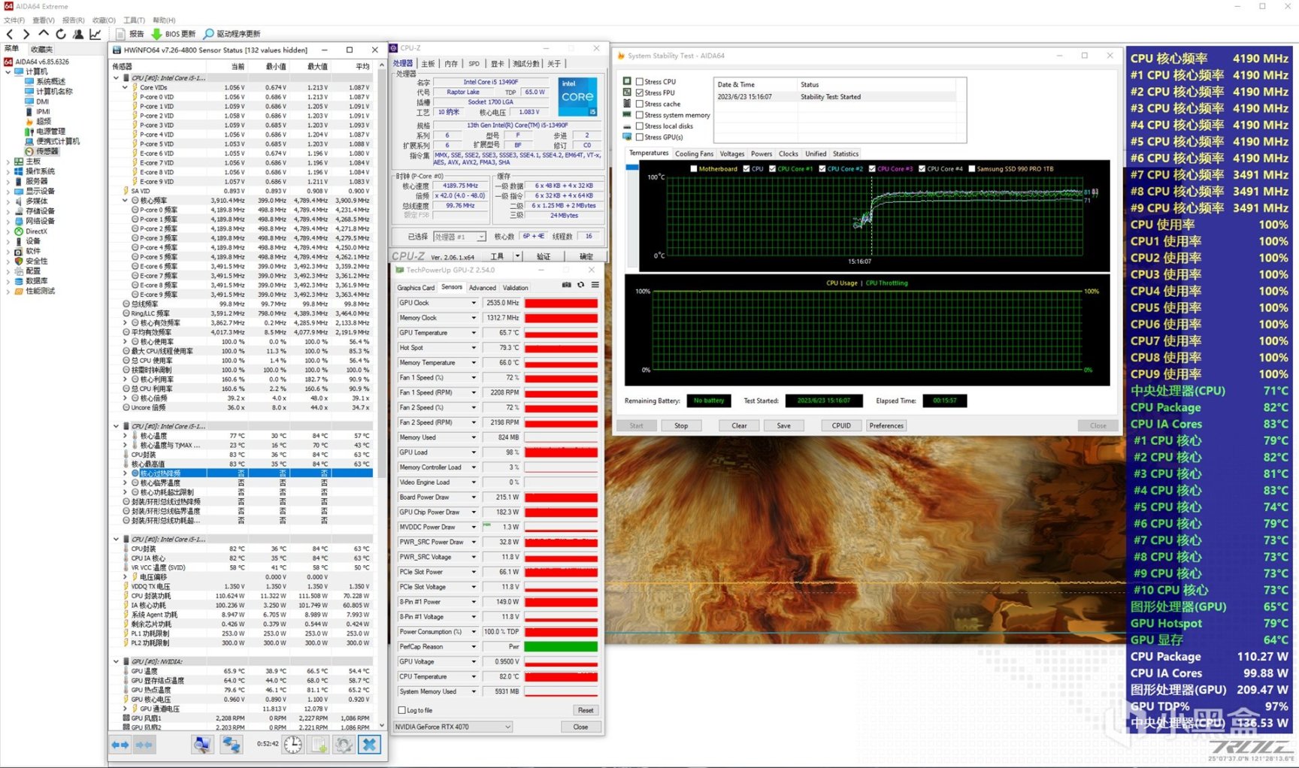Refresh the AIDA64 page
Screen dimensions: 1299x768
click(x=61, y=34)
